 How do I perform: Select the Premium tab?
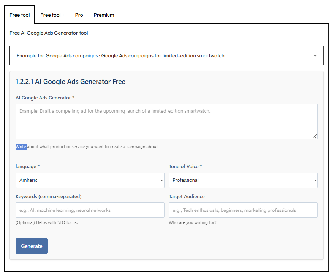pos(104,15)
